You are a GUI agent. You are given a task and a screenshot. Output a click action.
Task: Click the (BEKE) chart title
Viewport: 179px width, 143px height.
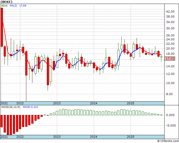click(6, 2)
